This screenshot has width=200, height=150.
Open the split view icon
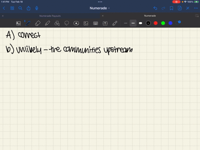(x=197, y=16)
